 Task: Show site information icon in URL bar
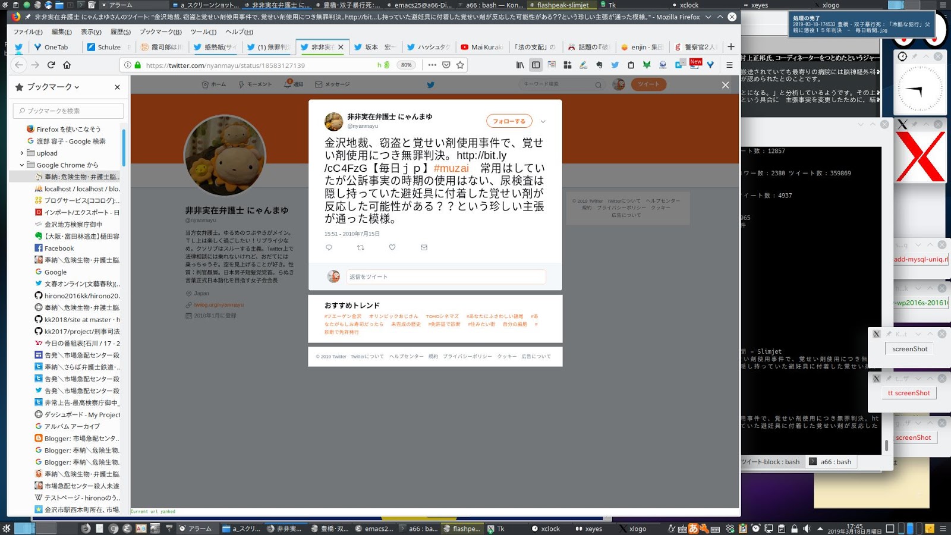[x=127, y=65]
